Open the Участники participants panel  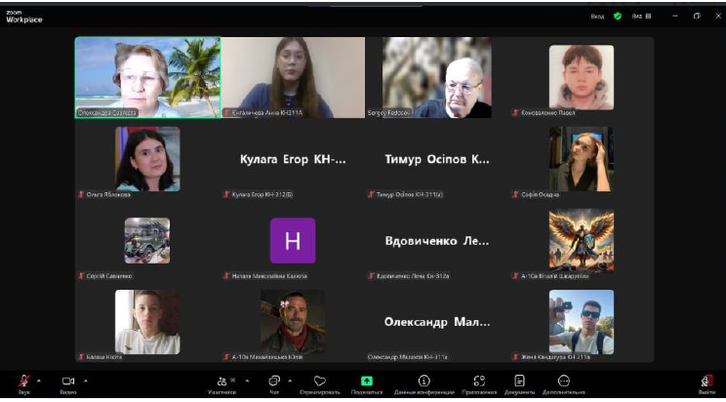222,384
